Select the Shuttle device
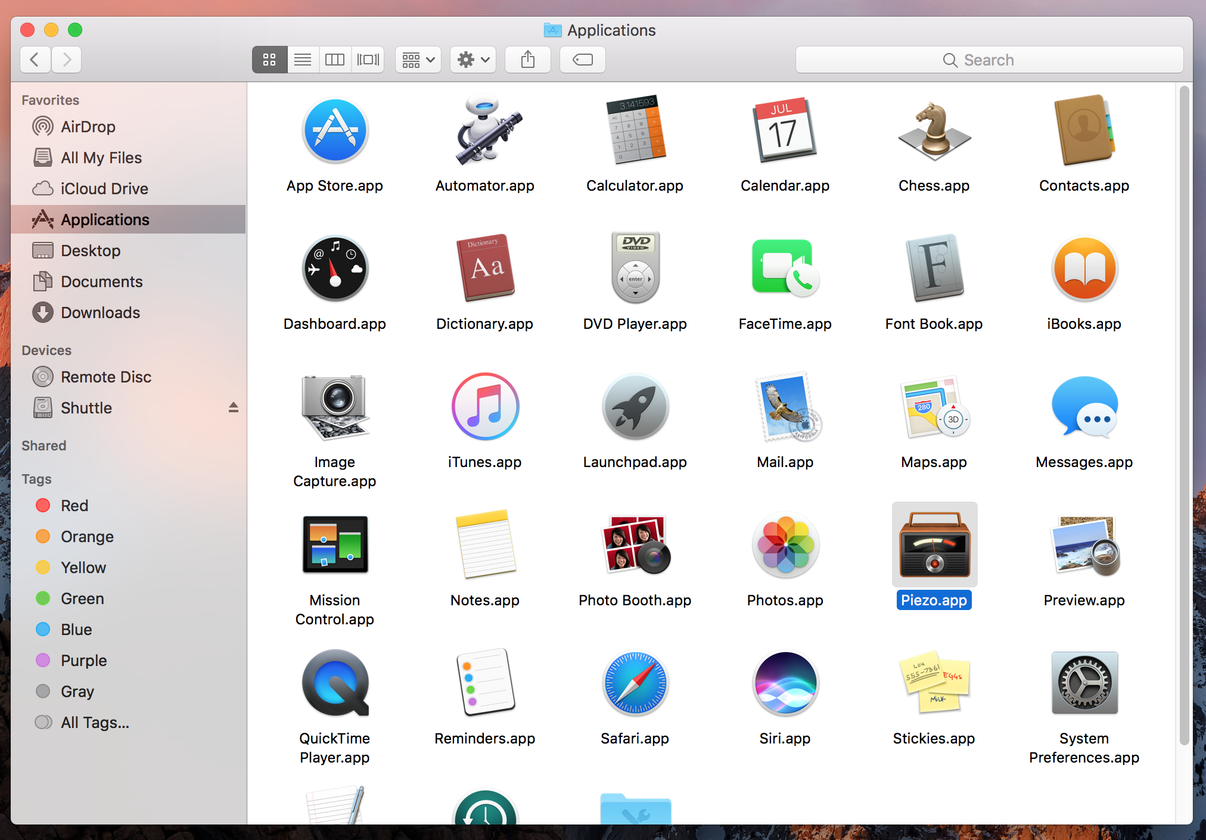This screenshot has height=840, width=1206. point(128,408)
